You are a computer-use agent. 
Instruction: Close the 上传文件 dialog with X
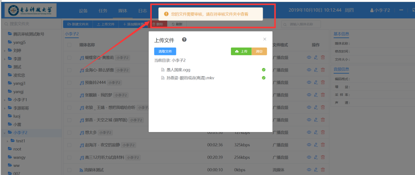tap(265, 39)
